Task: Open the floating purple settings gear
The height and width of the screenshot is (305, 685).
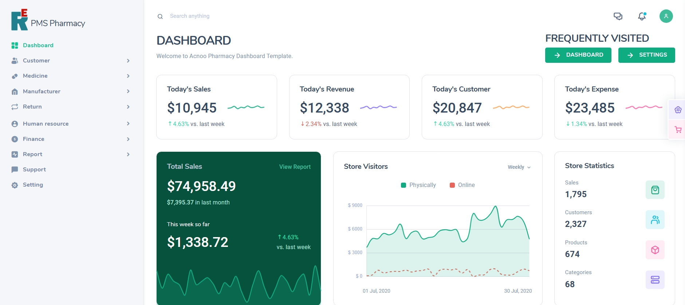Action: [x=678, y=110]
